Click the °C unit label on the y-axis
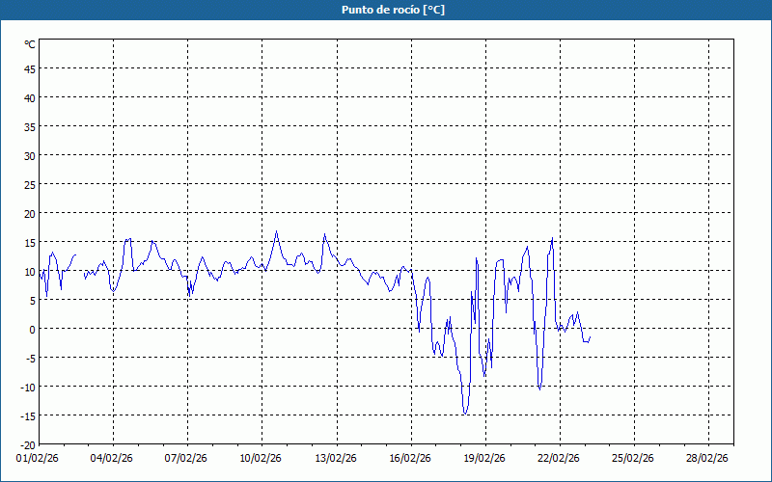 pyautogui.click(x=30, y=44)
